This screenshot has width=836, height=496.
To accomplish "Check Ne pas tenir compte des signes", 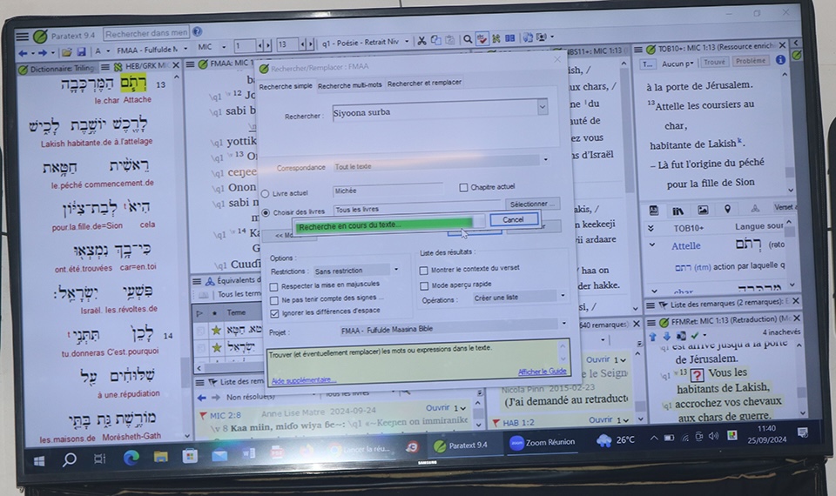I will coord(274,300).
